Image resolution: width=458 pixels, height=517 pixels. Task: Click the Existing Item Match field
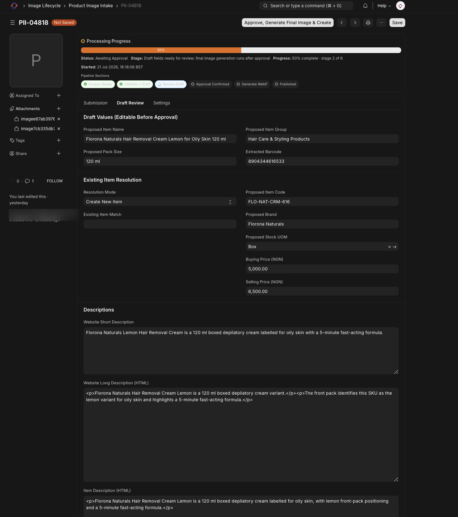(160, 224)
